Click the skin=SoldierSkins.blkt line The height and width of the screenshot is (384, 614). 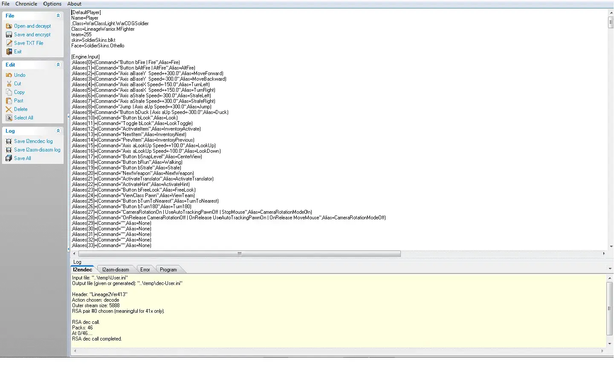click(93, 40)
